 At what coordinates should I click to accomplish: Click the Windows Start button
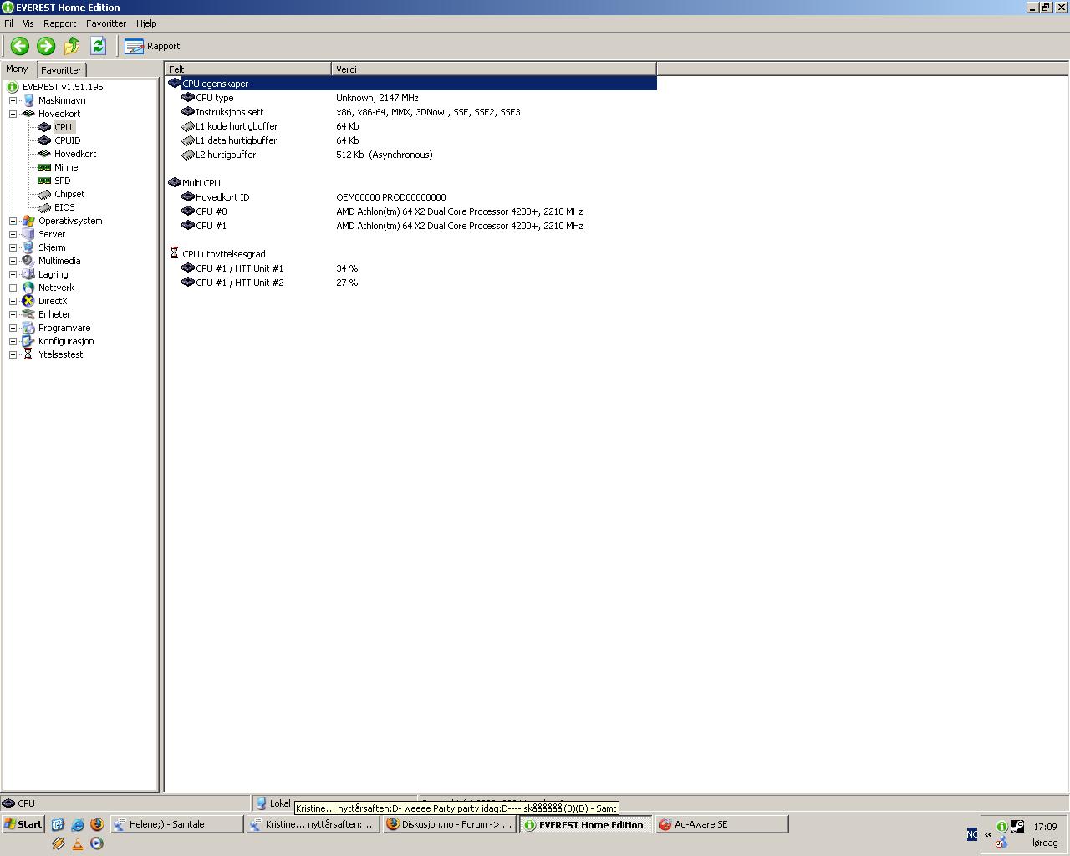(23, 824)
